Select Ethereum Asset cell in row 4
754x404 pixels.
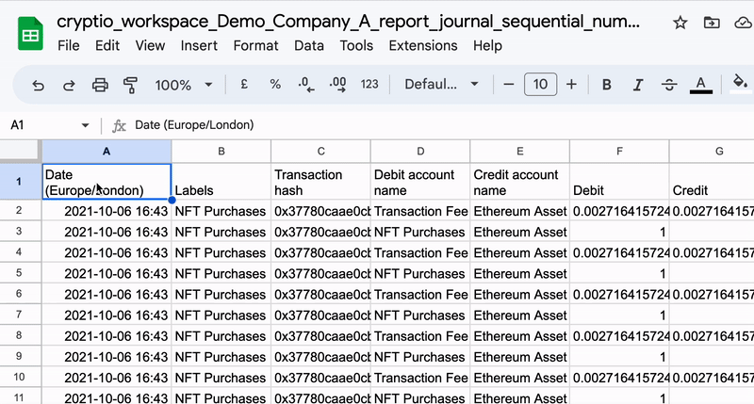pyautogui.click(x=520, y=252)
